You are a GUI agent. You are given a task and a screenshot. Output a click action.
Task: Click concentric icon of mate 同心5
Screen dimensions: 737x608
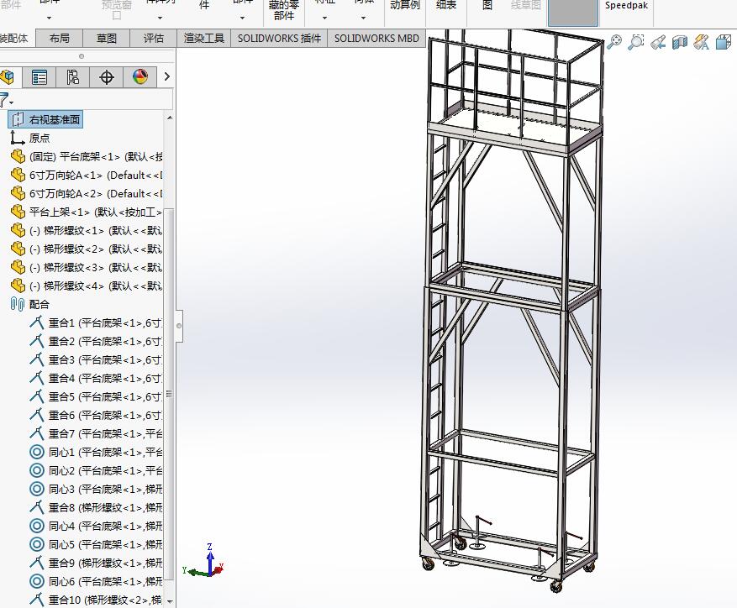click(x=37, y=544)
